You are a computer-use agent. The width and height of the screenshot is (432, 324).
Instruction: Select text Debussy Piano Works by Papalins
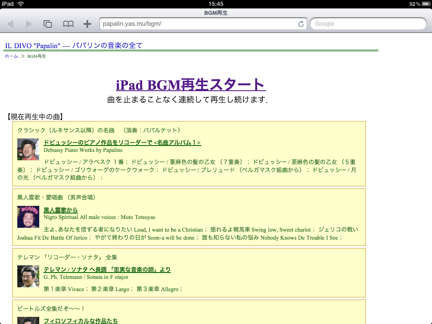[x=83, y=150]
